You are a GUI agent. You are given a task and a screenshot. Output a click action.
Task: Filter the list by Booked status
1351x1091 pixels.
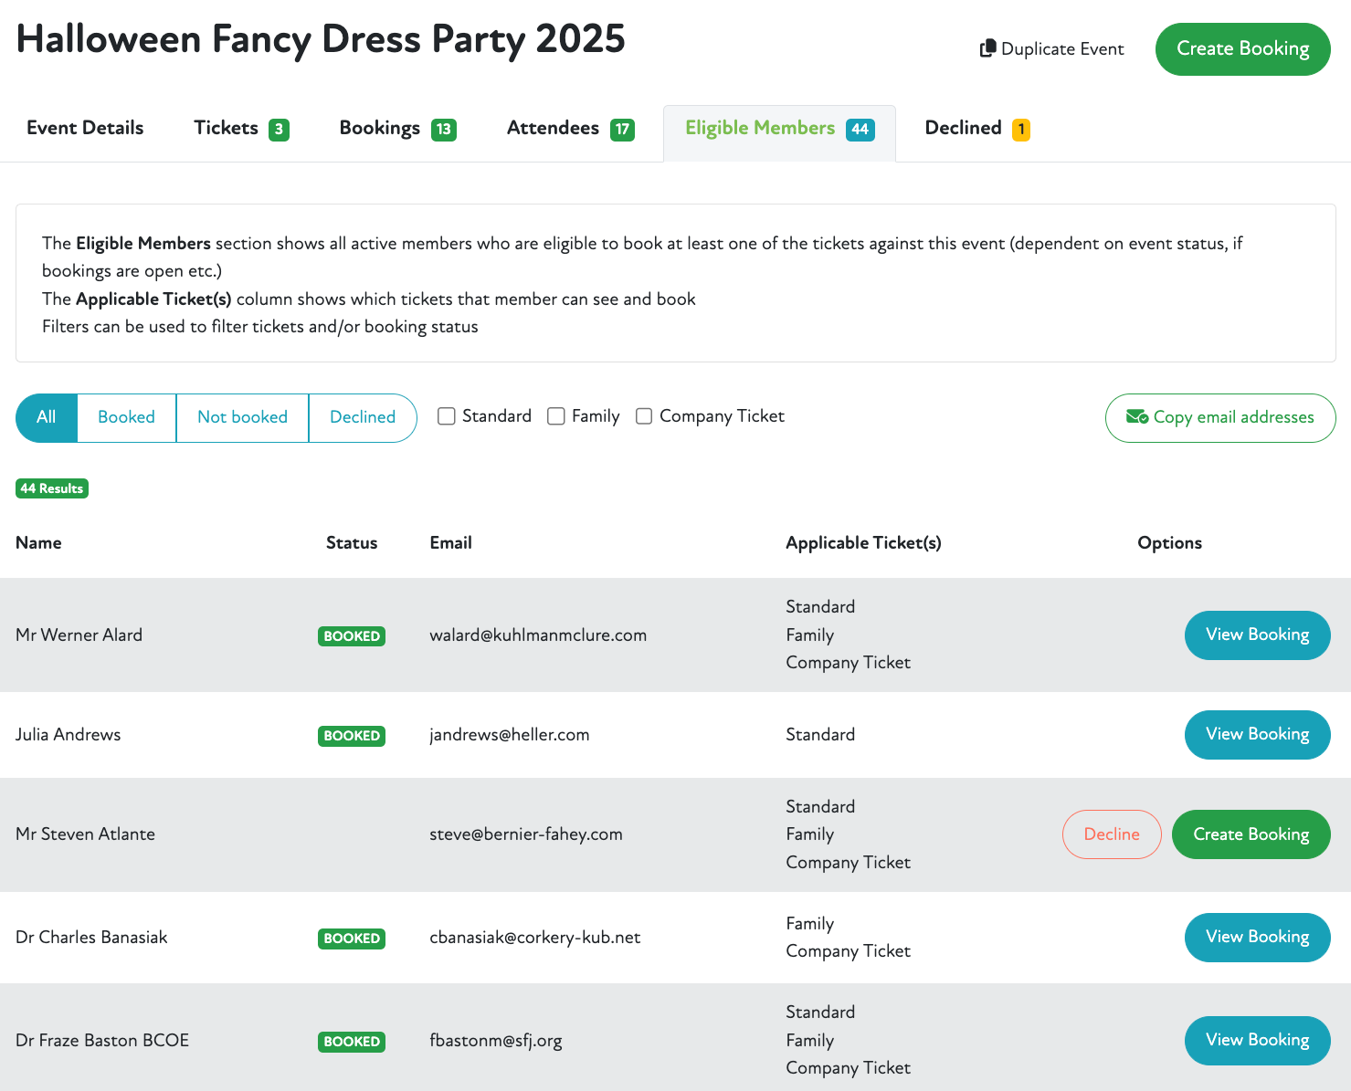pos(126,417)
